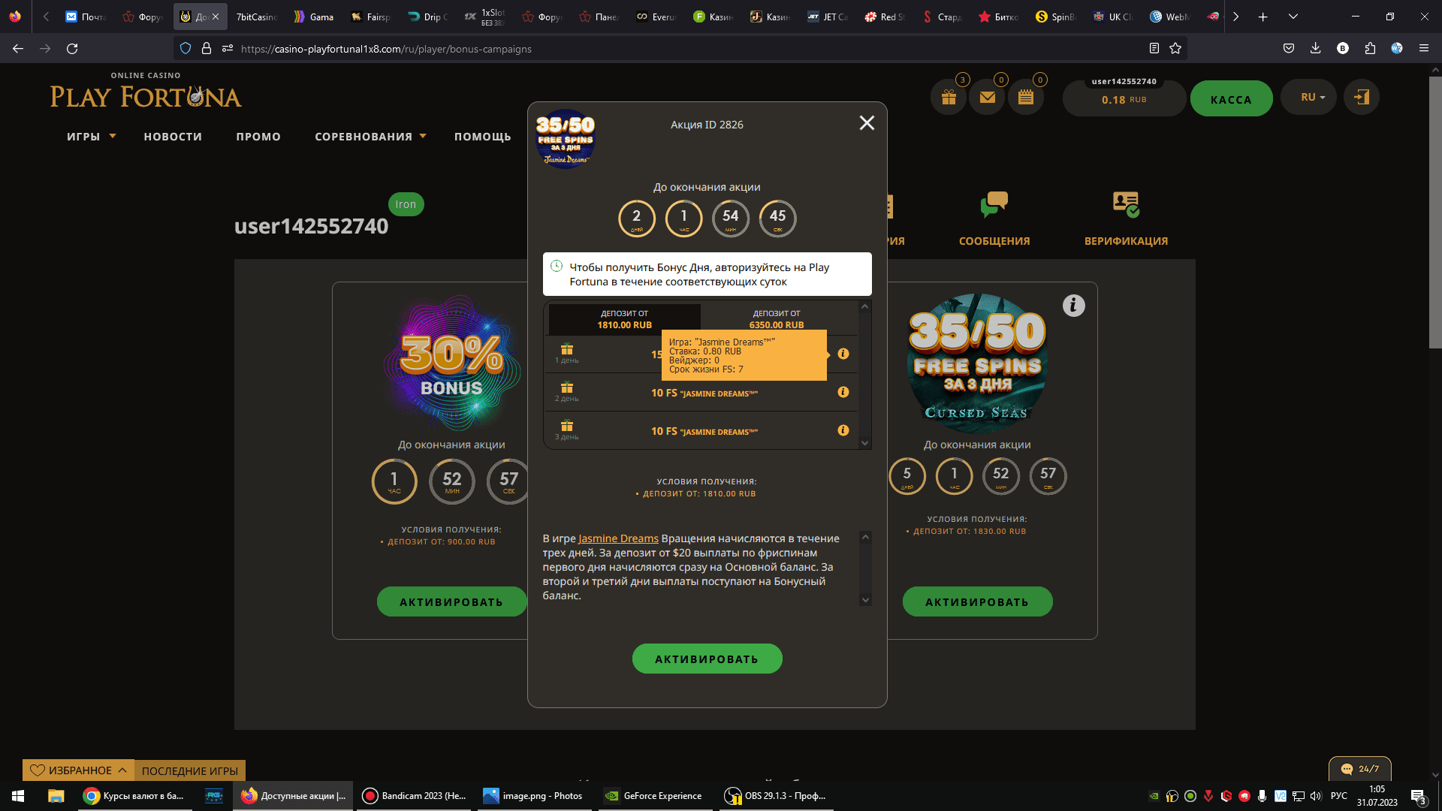
Task: Open the Verification section icon
Action: [x=1126, y=204]
